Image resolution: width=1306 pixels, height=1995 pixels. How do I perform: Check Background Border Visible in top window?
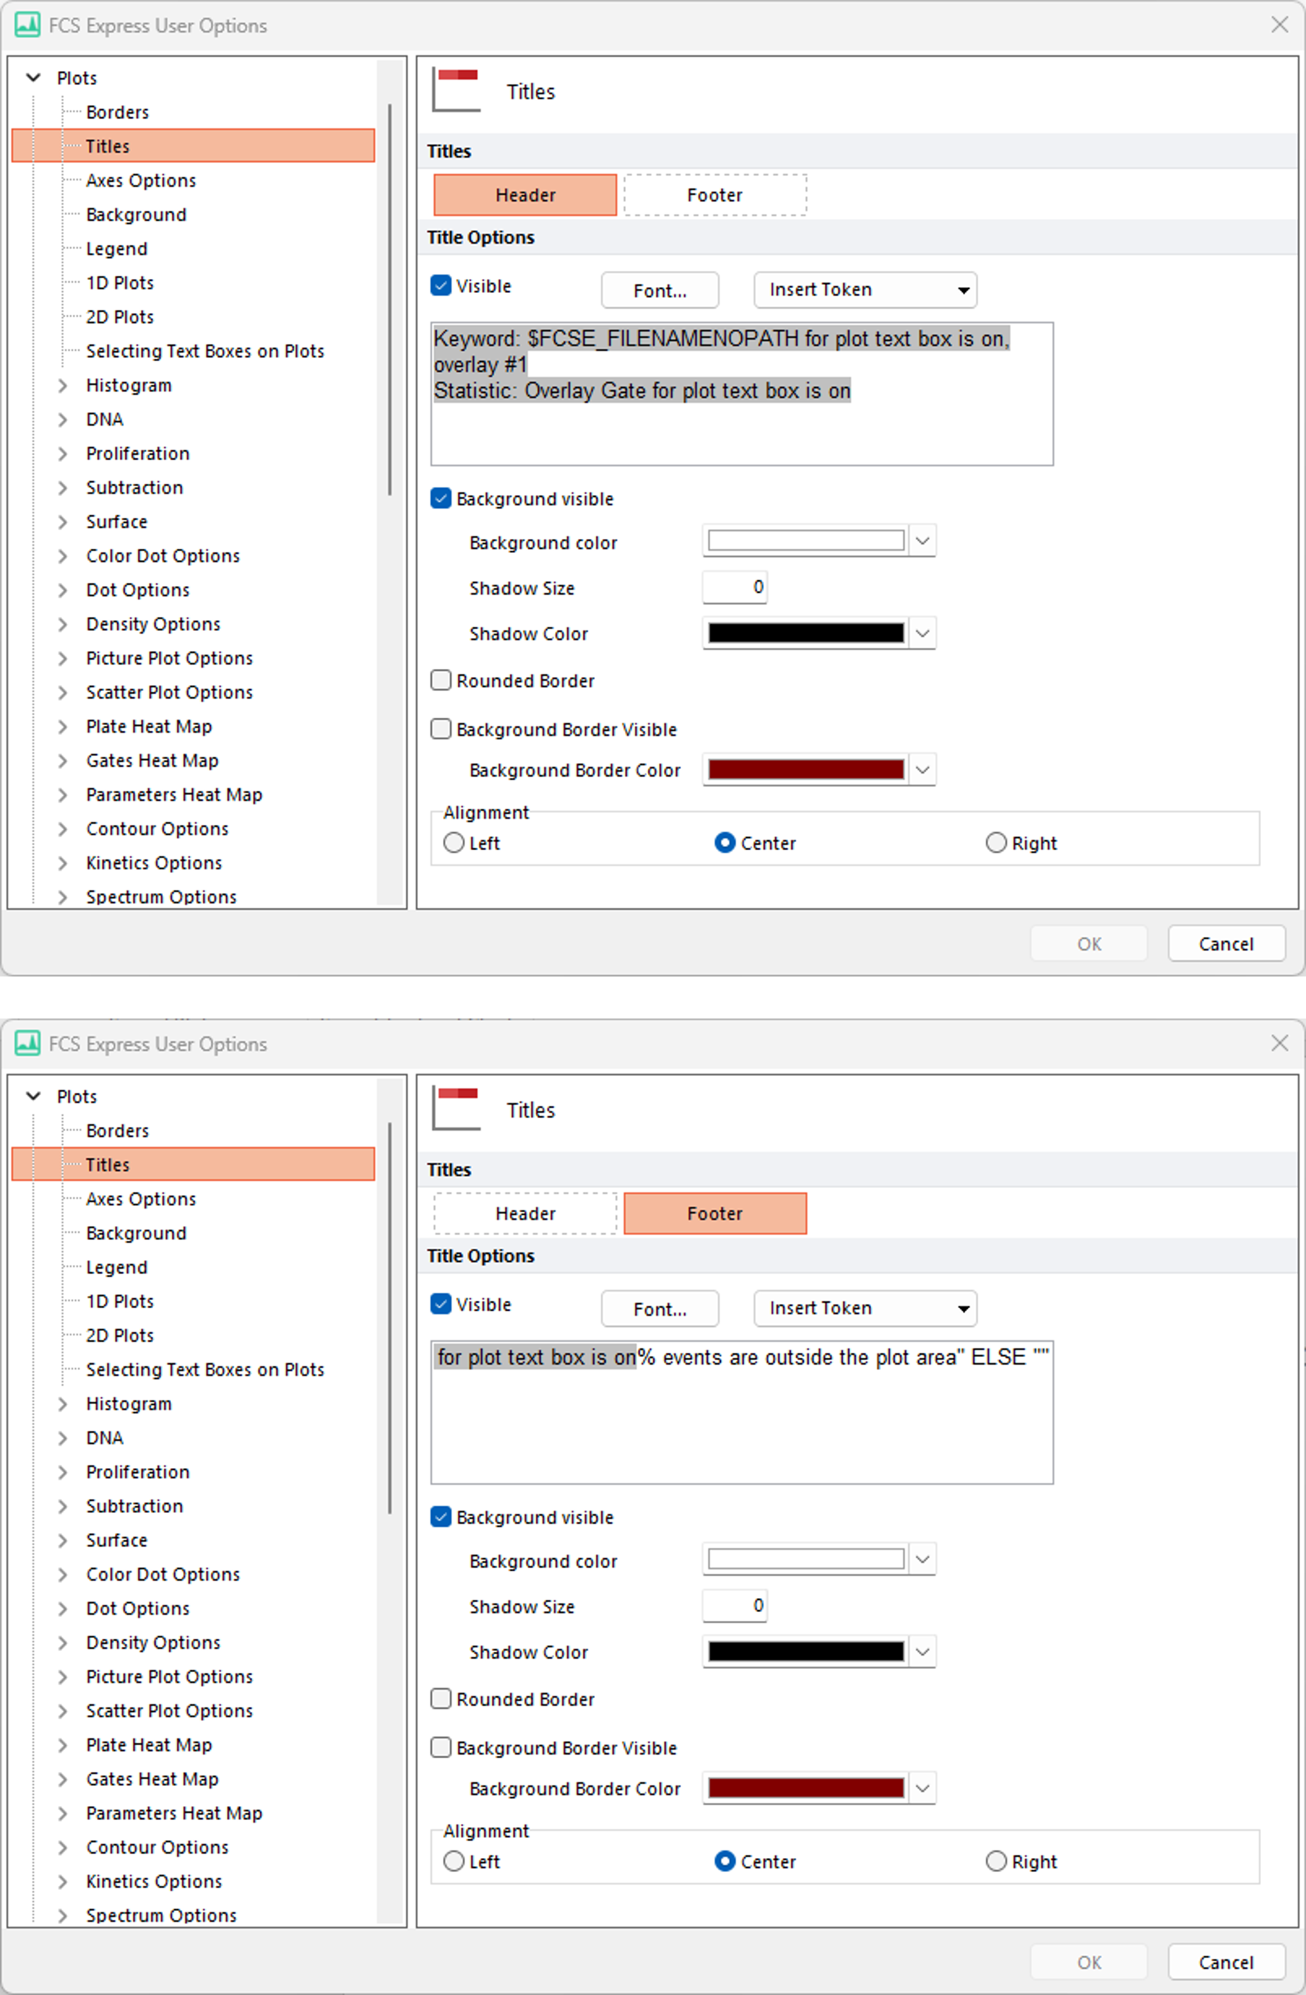tap(441, 728)
